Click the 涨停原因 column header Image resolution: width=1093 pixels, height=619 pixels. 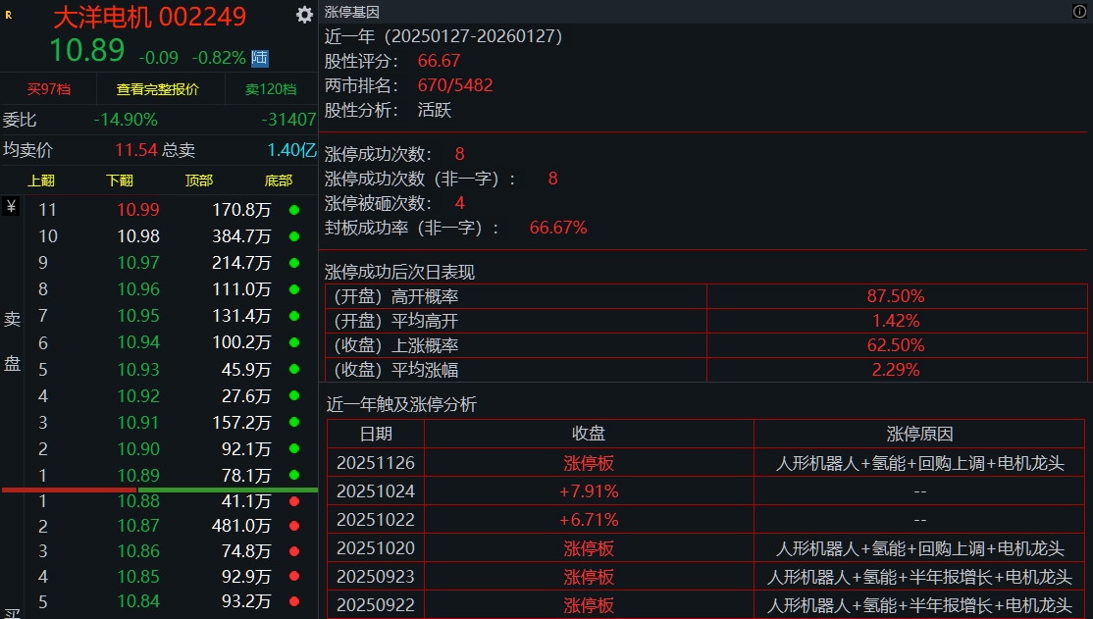pyautogui.click(x=919, y=434)
